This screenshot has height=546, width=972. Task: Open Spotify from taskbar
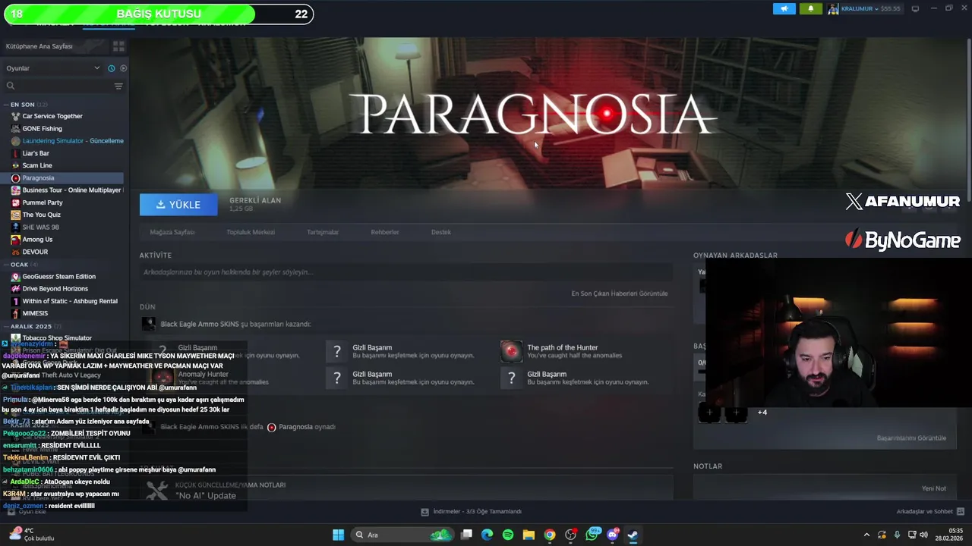pos(508,535)
